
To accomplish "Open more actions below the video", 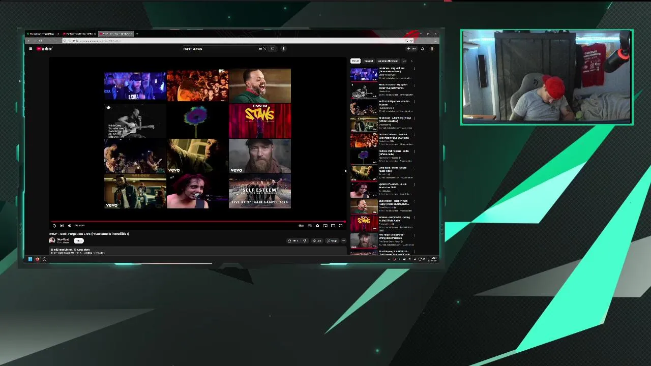I will pos(343,241).
